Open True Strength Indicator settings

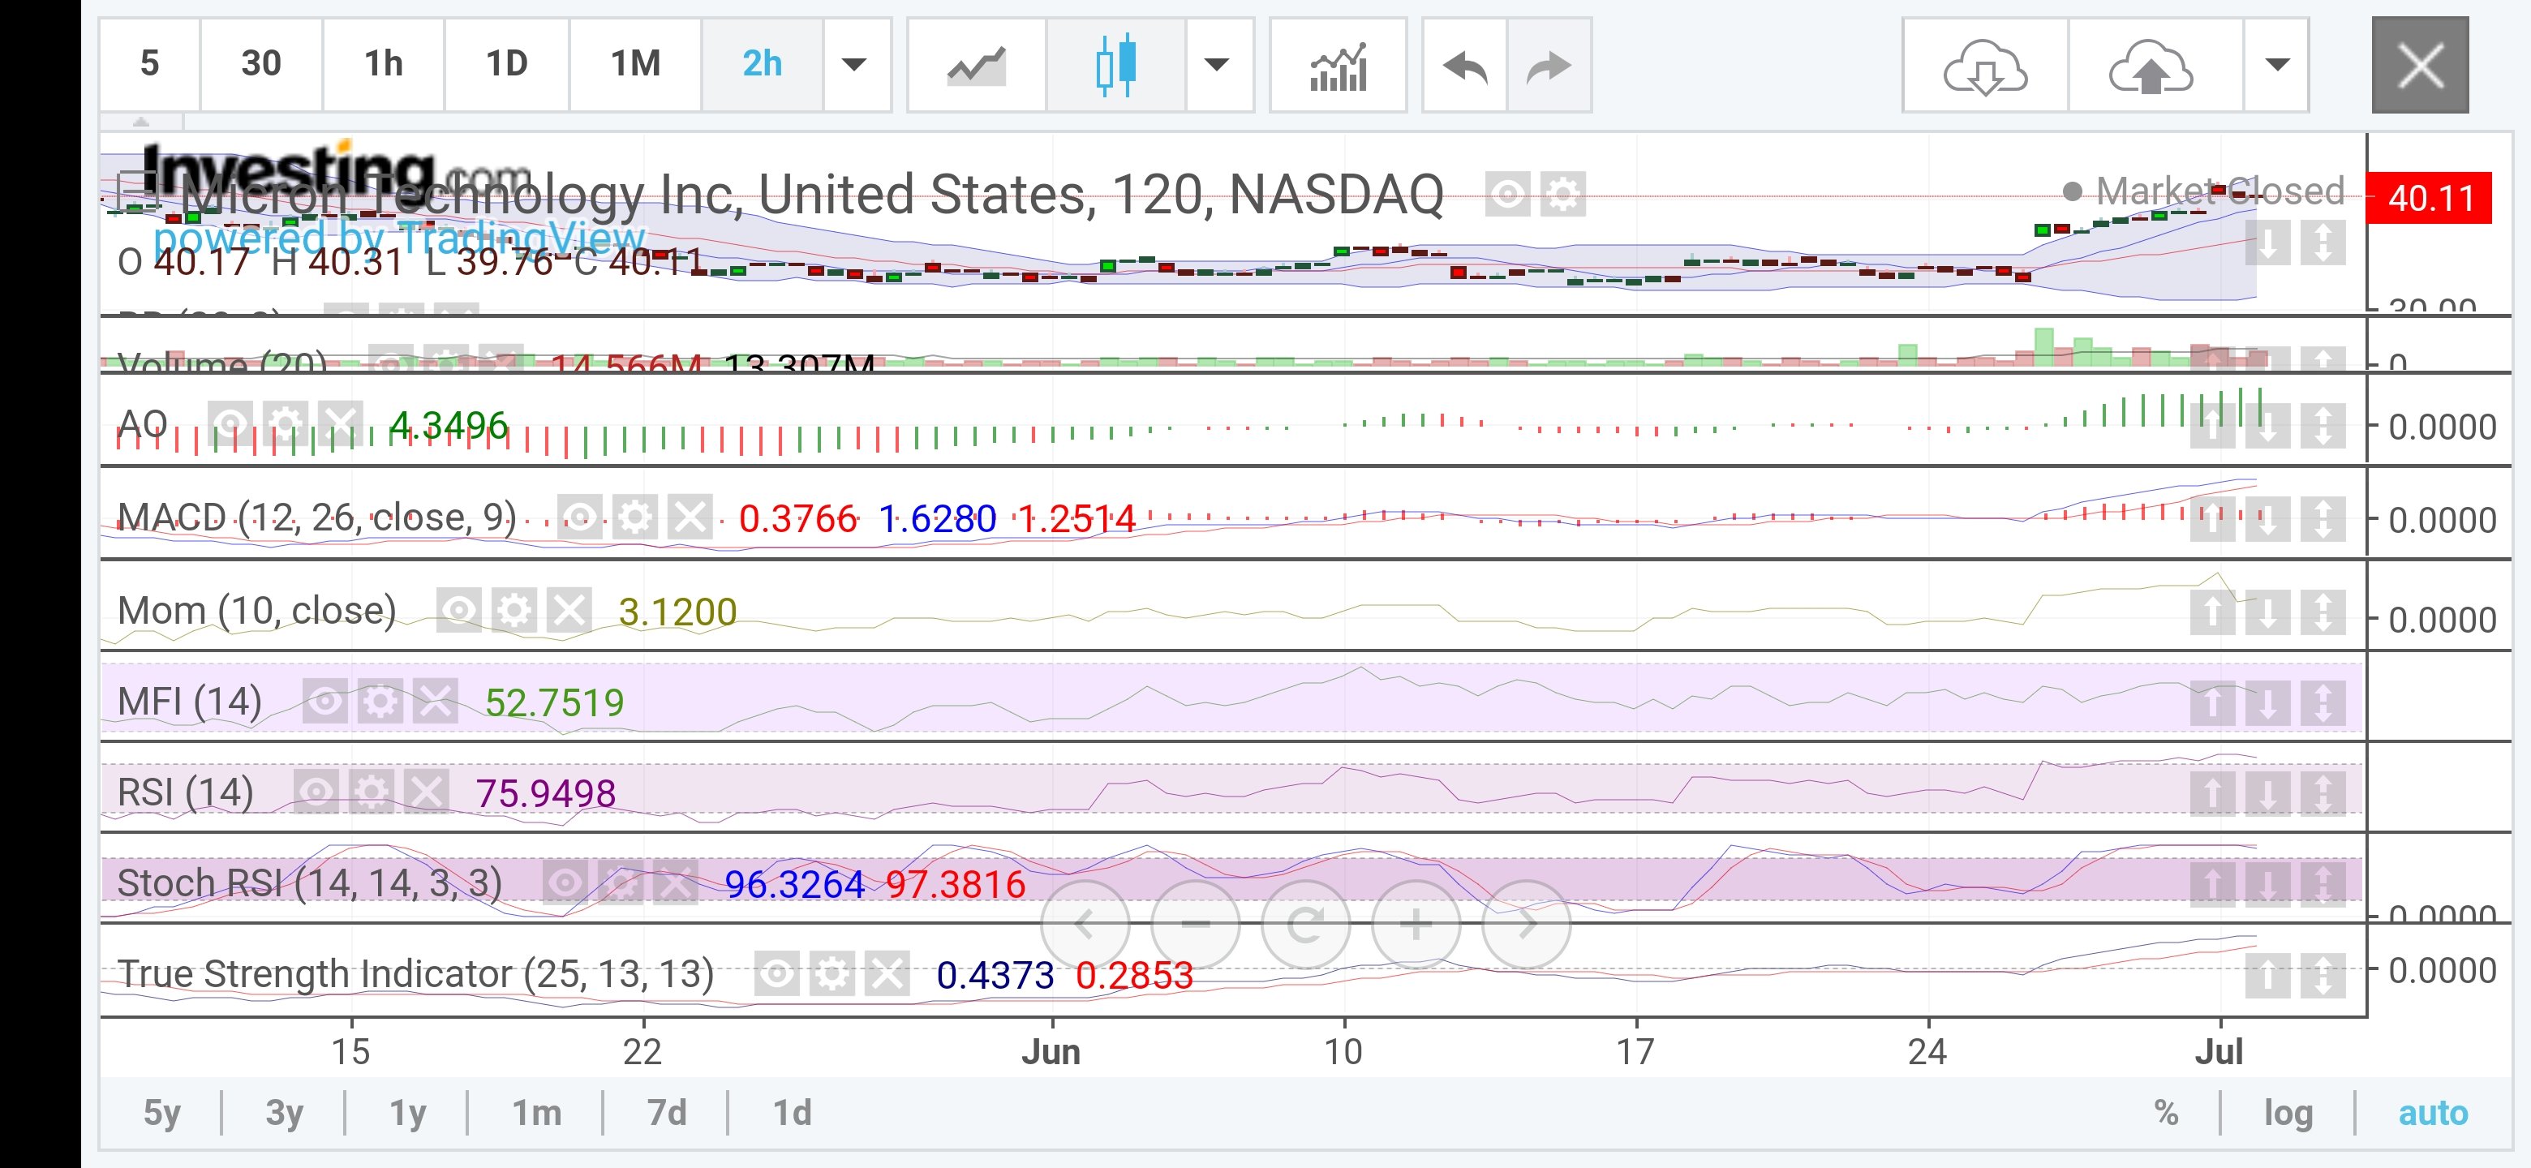[x=832, y=974]
